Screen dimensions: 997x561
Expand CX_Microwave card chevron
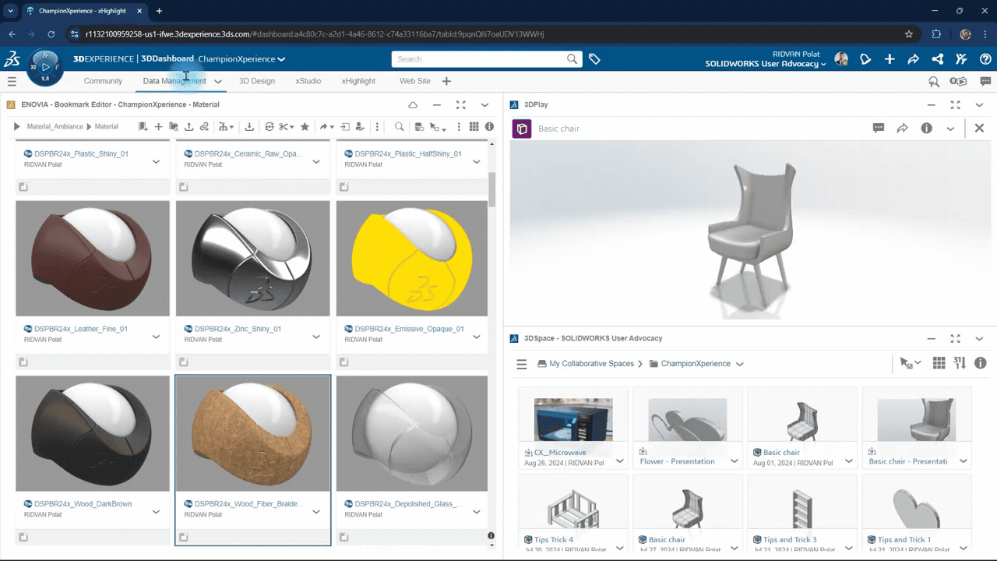(620, 461)
